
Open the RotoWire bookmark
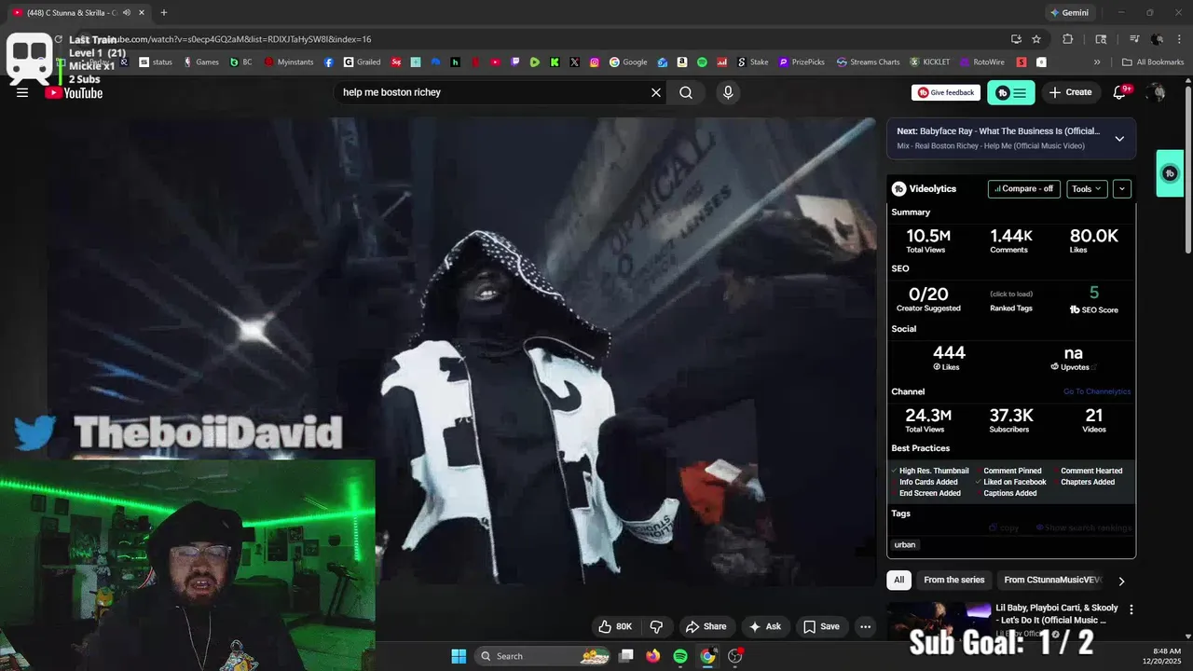pyautogui.click(x=982, y=62)
